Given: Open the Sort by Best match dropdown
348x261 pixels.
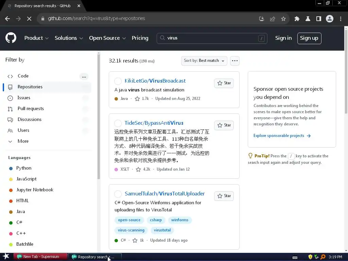Looking at the screenshot, I should [204, 60].
